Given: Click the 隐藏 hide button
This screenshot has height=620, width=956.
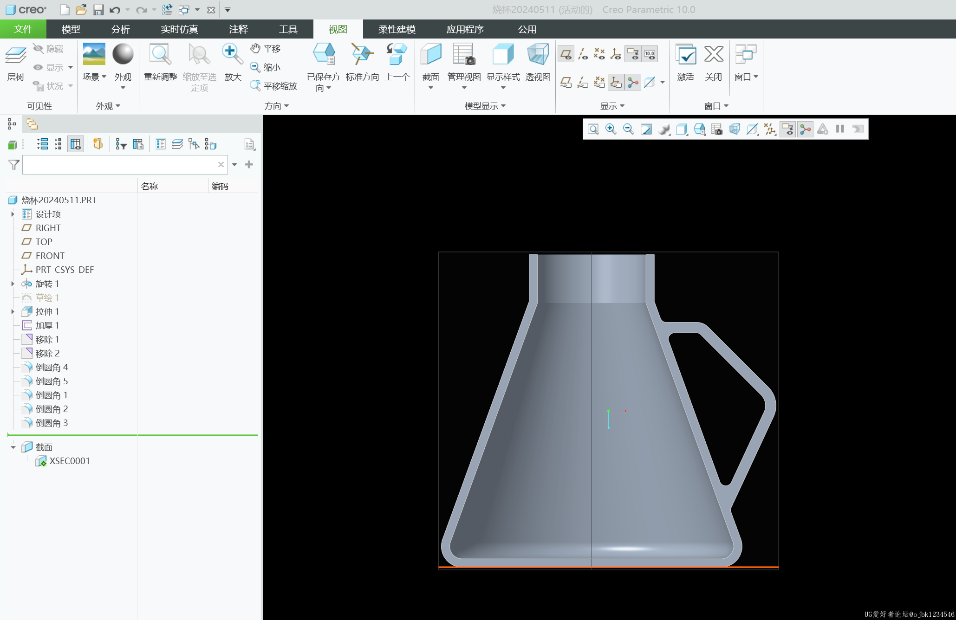Looking at the screenshot, I should click(48, 49).
